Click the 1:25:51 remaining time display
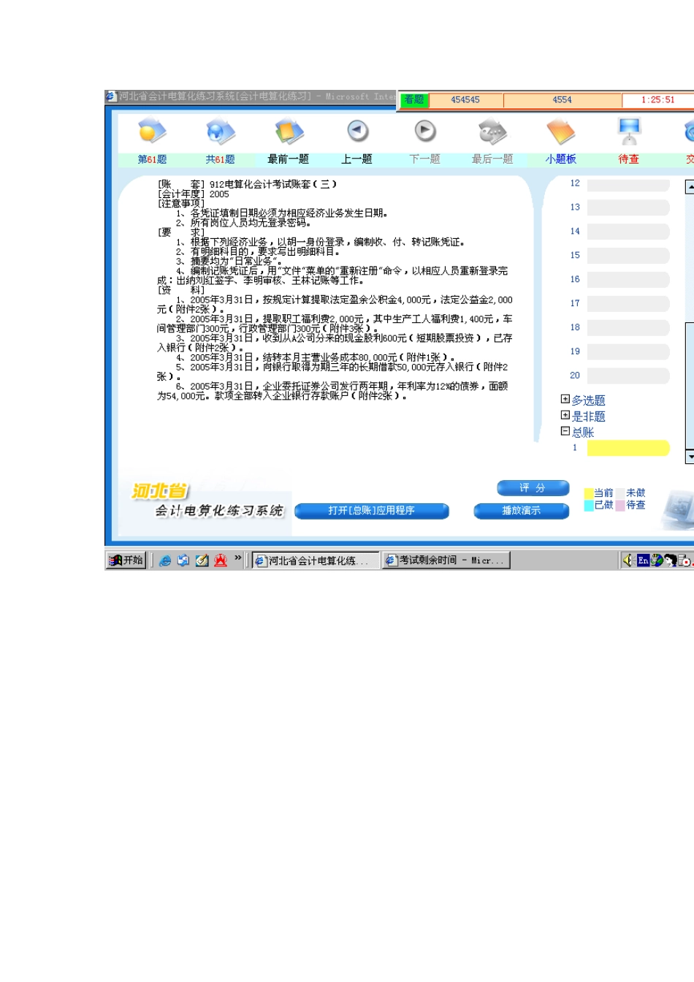Screen dimensions: 694x982 [657, 100]
